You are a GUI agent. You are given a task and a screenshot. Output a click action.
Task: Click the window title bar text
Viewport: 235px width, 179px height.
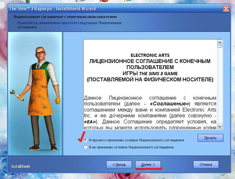point(53,8)
